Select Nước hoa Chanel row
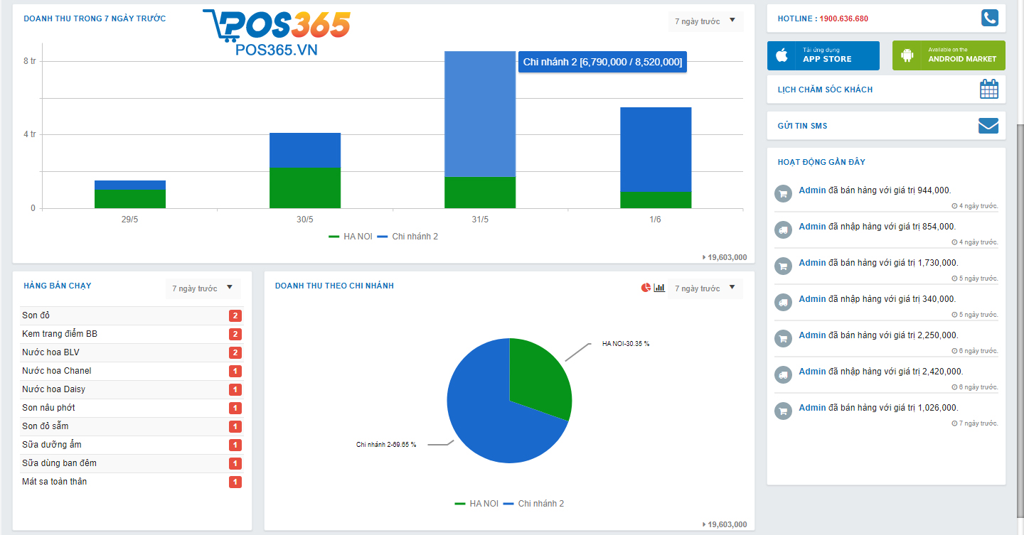Image resolution: width=1024 pixels, height=535 pixels. click(132, 371)
